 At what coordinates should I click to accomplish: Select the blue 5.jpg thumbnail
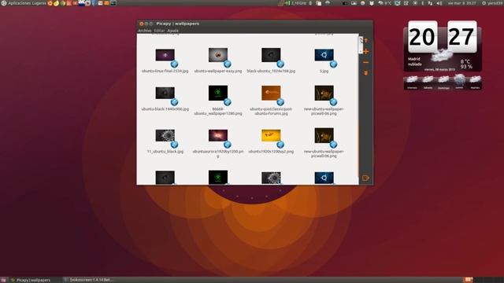(x=324, y=55)
